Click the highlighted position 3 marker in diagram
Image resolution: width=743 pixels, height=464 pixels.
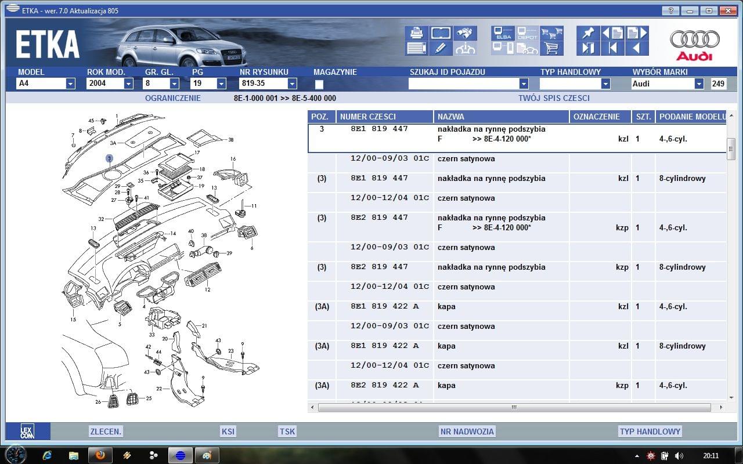click(x=109, y=158)
